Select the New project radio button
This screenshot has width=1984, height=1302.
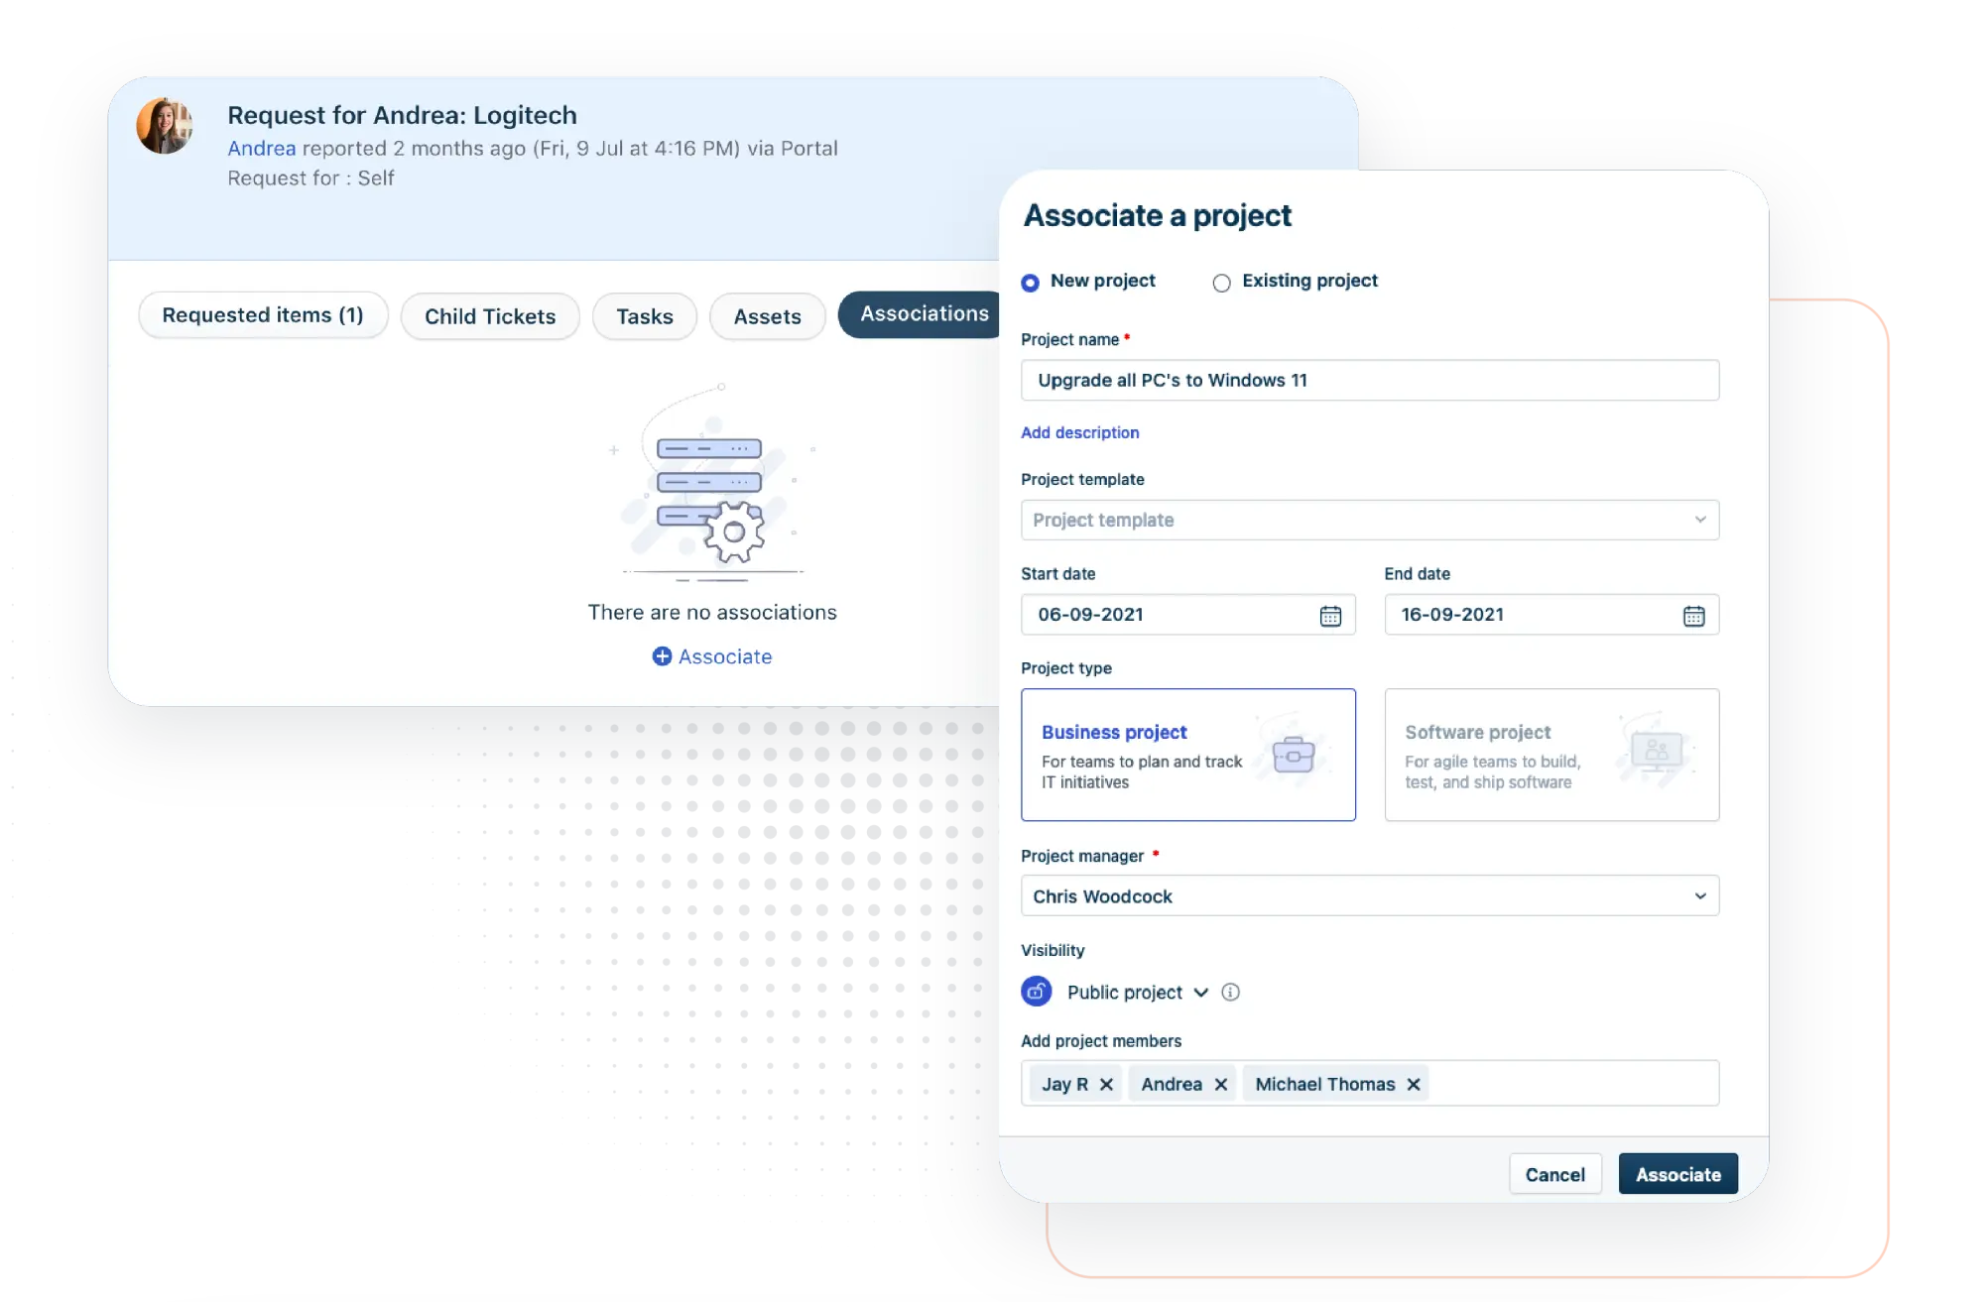pyautogui.click(x=1030, y=282)
